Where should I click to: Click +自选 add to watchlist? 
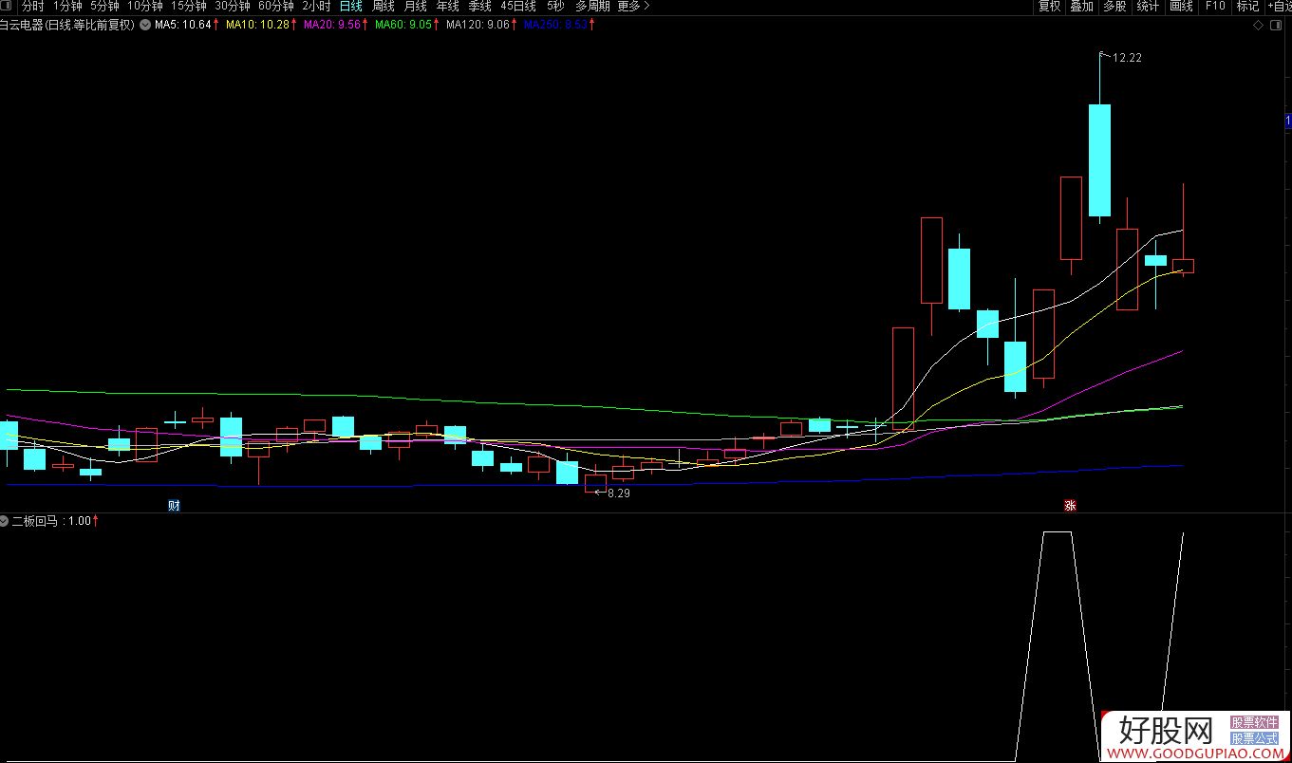1280,6
